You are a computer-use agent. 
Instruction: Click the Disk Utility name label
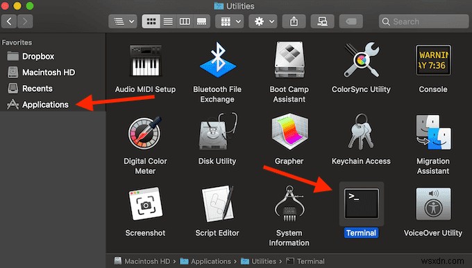pyautogui.click(x=217, y=161)
